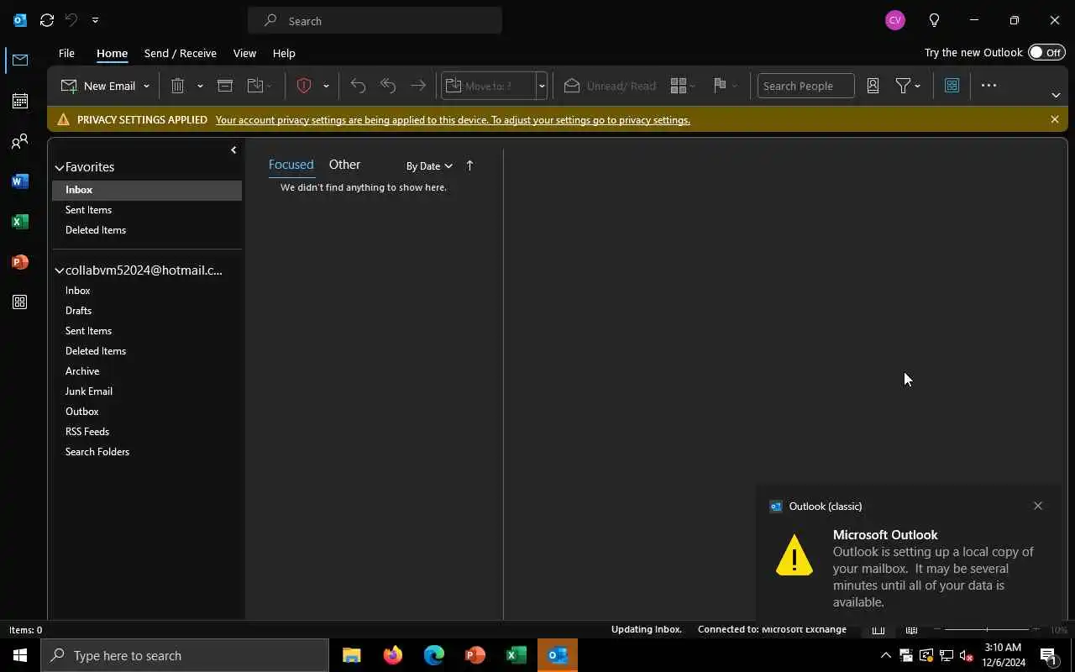Toggle the Try the new Outlook switch
Viewport: 1075px width, 672px height.
pos(1046,52)
